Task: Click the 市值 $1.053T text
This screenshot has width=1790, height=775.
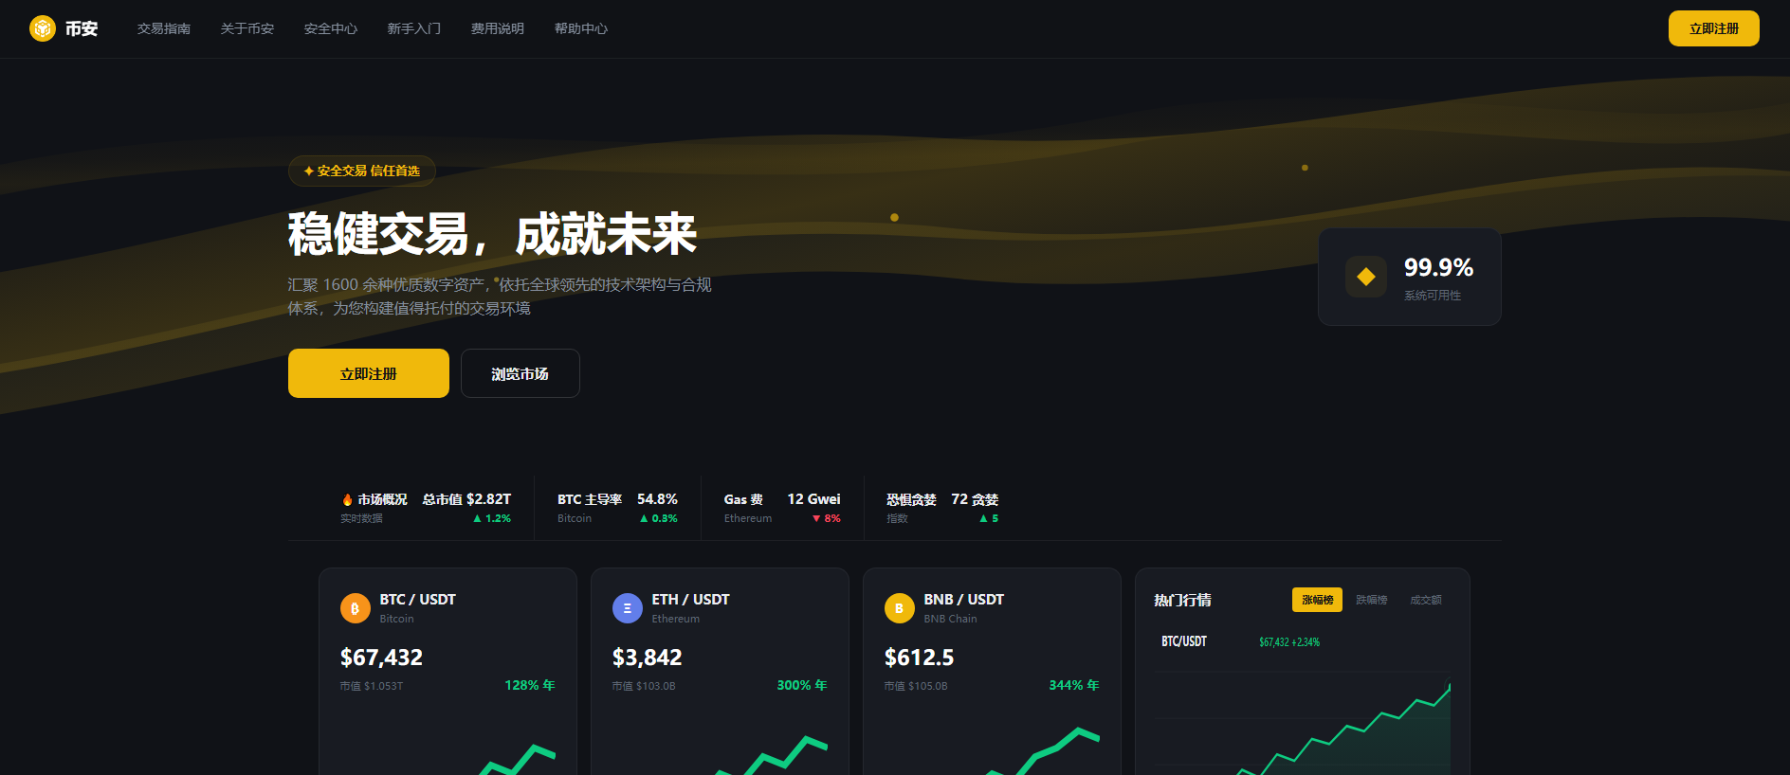Action: click(x=372, y=686)
